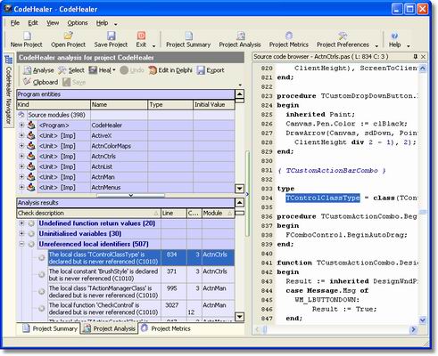The height and width of the screenshot is (356, 438).
Task: Switch to the bottom Project Analysis tab
Action: coord(109,328)
